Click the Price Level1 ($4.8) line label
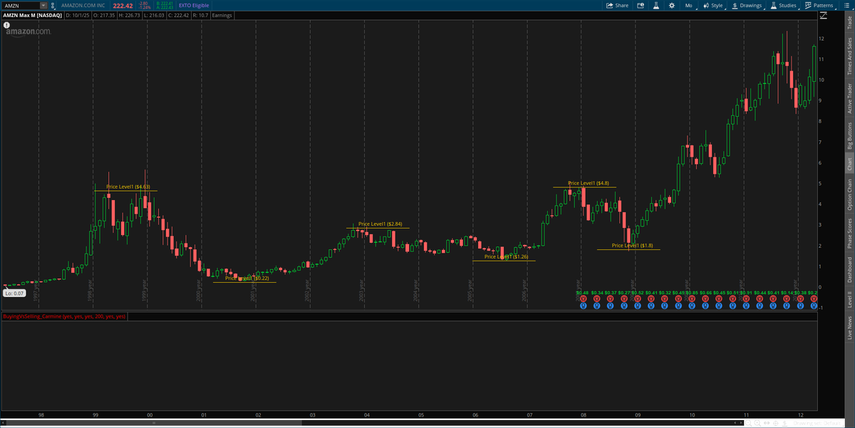This screenshot has height=428, width=855. click(x=589, y=183)
